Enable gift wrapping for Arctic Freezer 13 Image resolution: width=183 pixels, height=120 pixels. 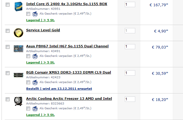(28, 108)
